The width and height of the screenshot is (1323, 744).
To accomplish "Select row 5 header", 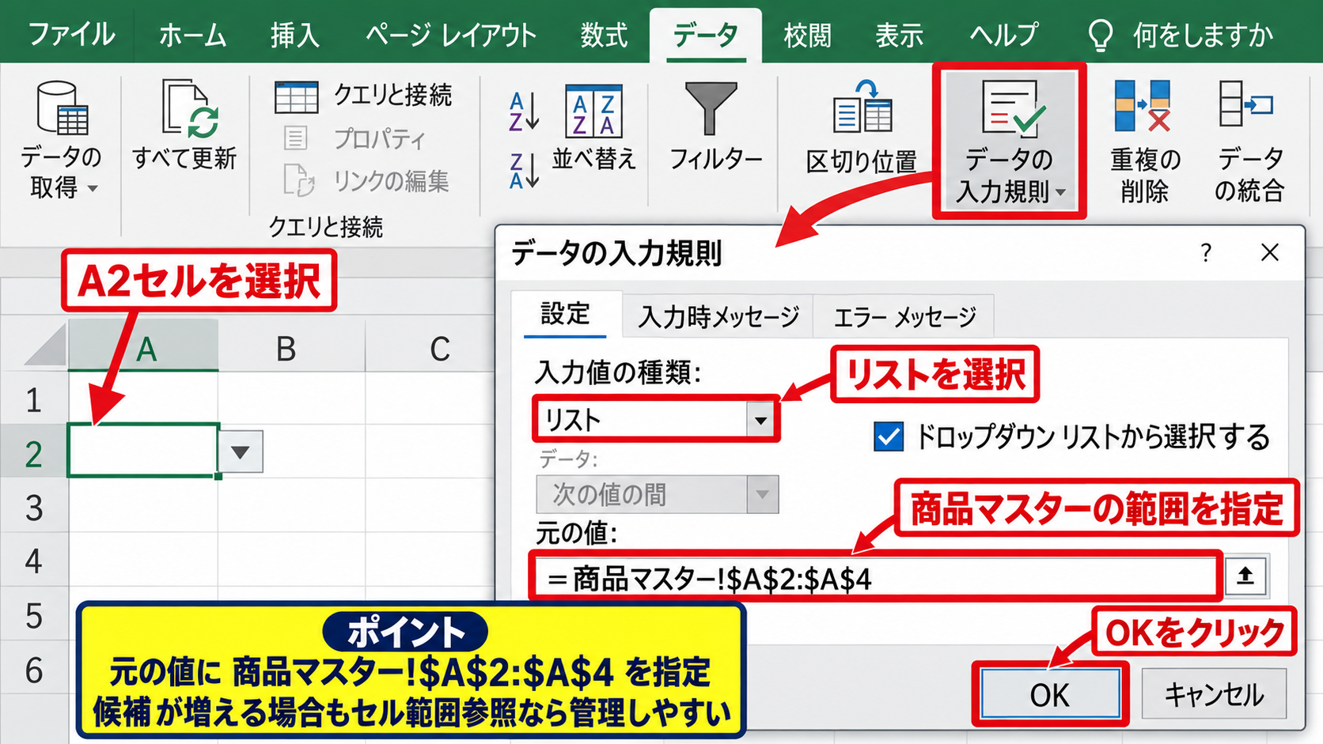I will 34,614.
